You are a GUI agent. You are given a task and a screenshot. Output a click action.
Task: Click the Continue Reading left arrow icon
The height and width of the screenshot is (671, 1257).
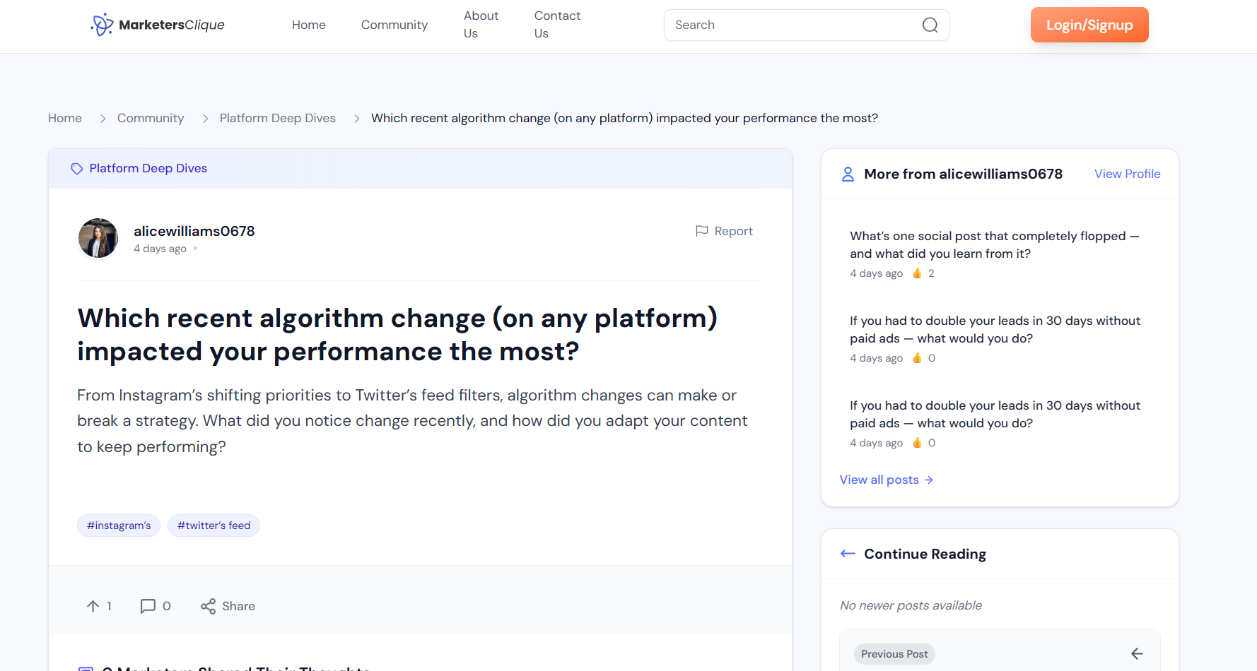point(848,554)
